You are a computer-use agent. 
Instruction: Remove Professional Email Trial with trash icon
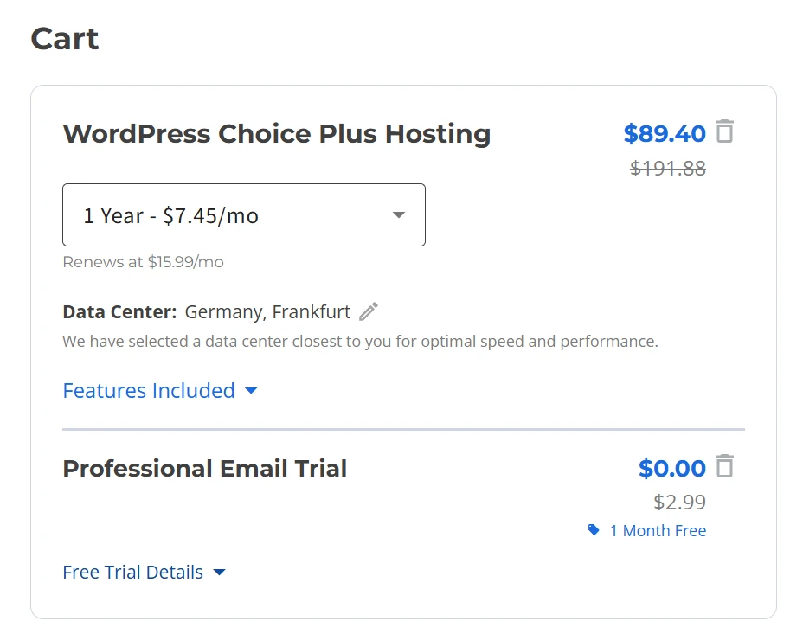point(725,467)
